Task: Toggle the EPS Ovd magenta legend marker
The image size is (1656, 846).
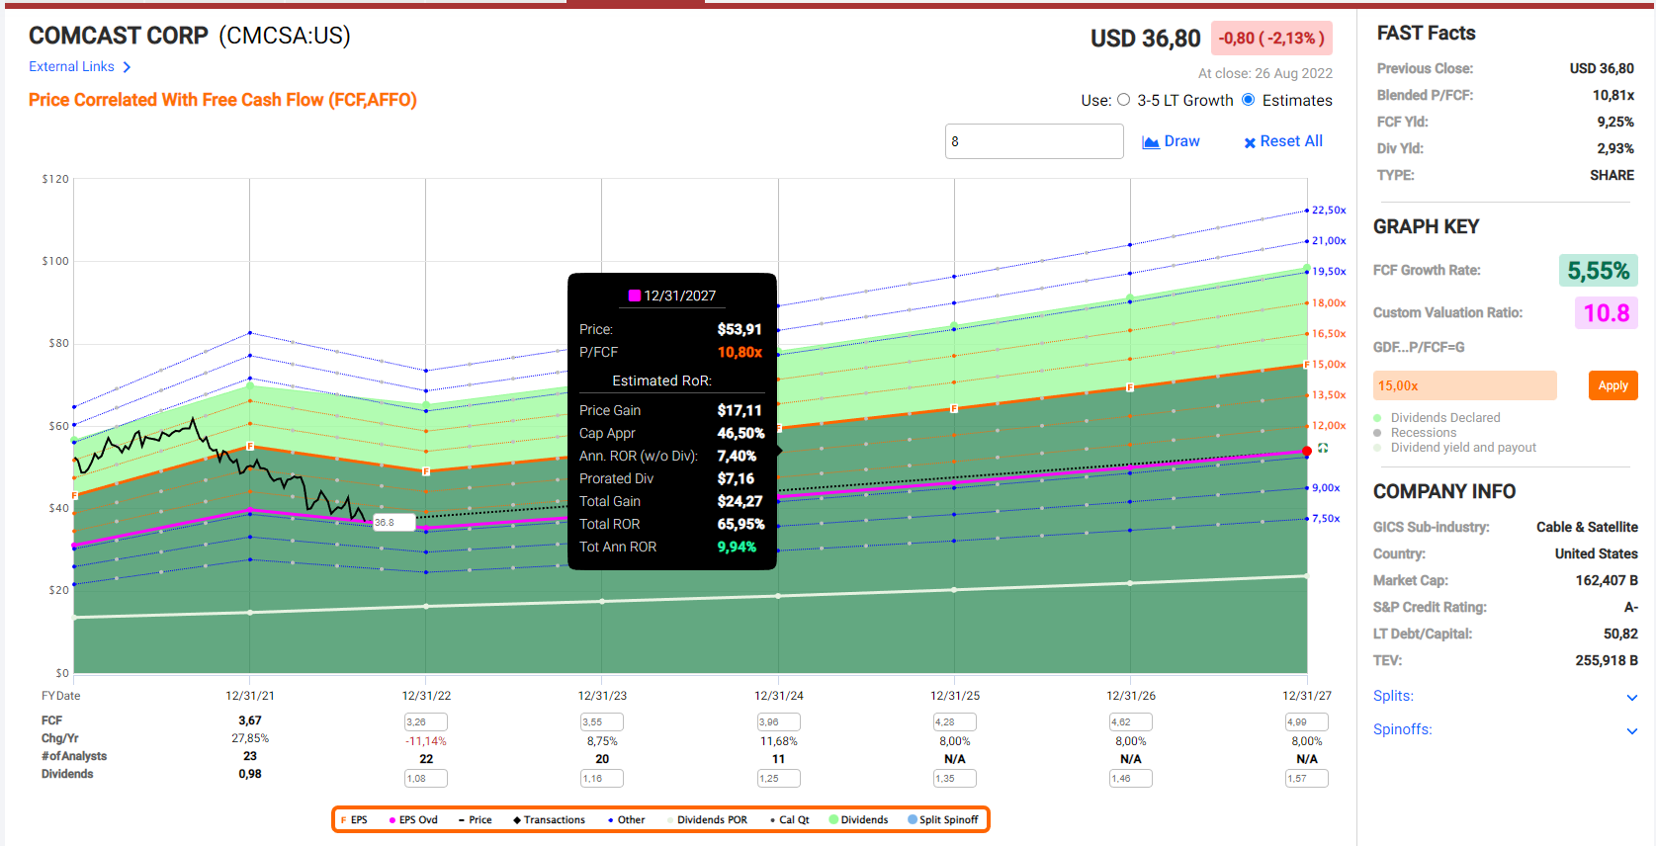Action: (x=392, y=820)
